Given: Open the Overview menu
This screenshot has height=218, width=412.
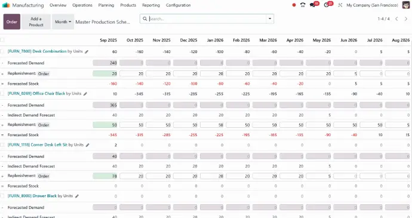Looking at the screenshot, I should pos(58,5).
